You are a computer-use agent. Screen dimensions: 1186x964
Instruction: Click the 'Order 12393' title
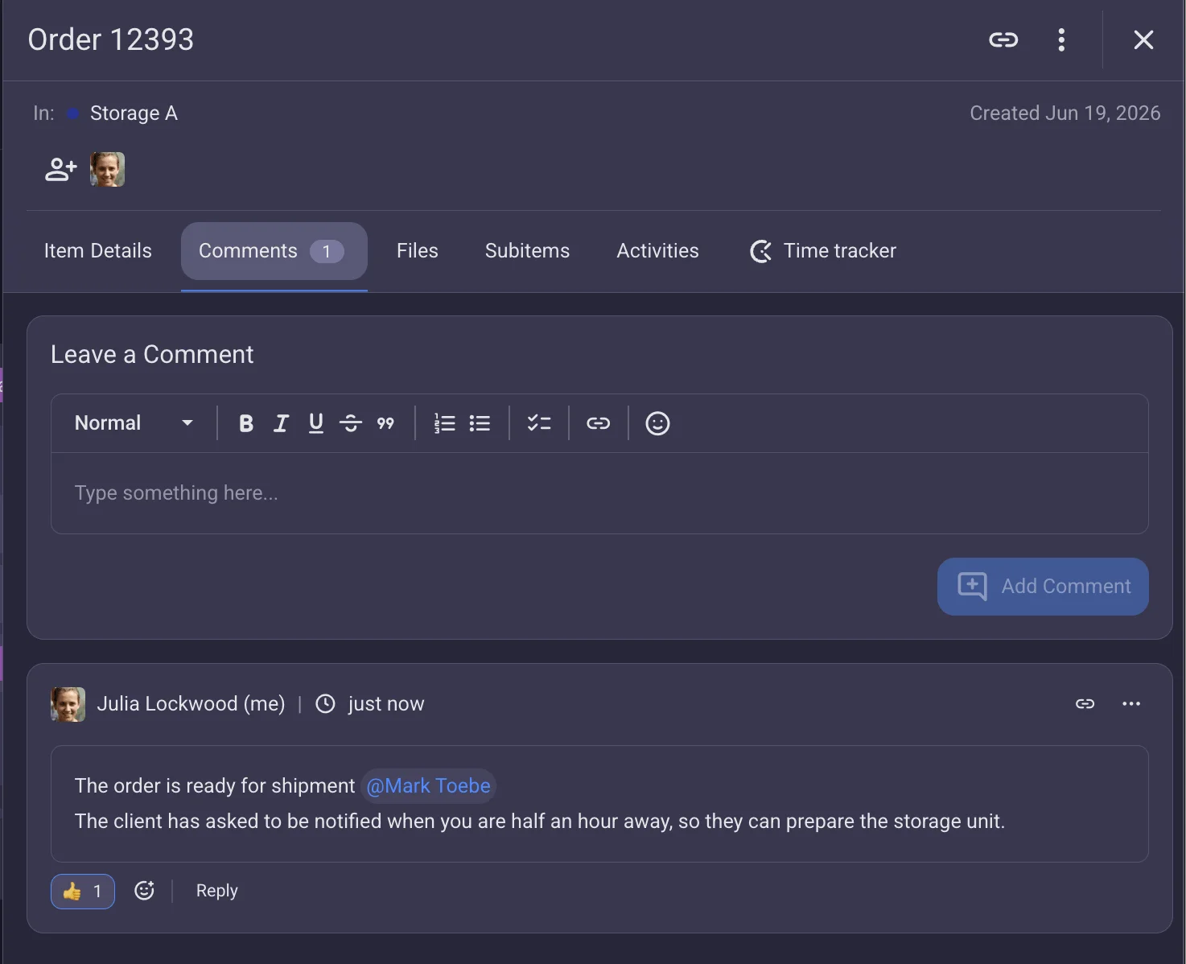click(x=111, y=39)
